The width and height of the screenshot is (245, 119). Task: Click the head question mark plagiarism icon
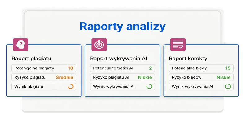20,44
